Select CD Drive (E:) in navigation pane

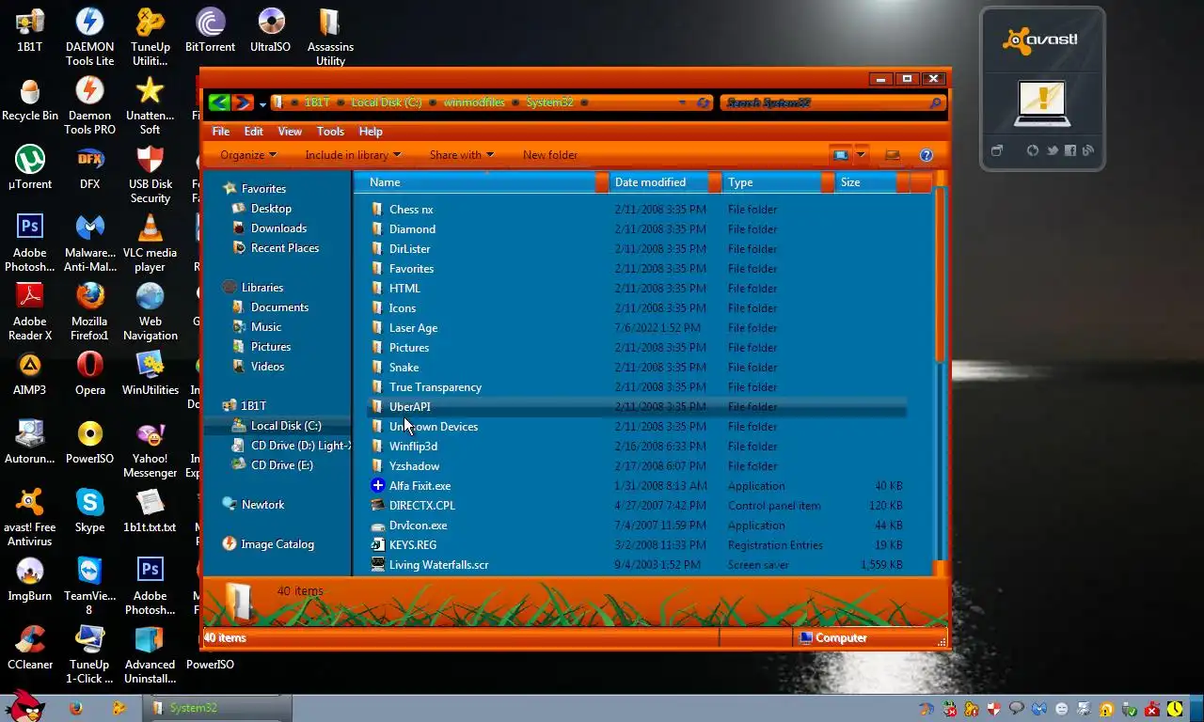click(281, 465)
